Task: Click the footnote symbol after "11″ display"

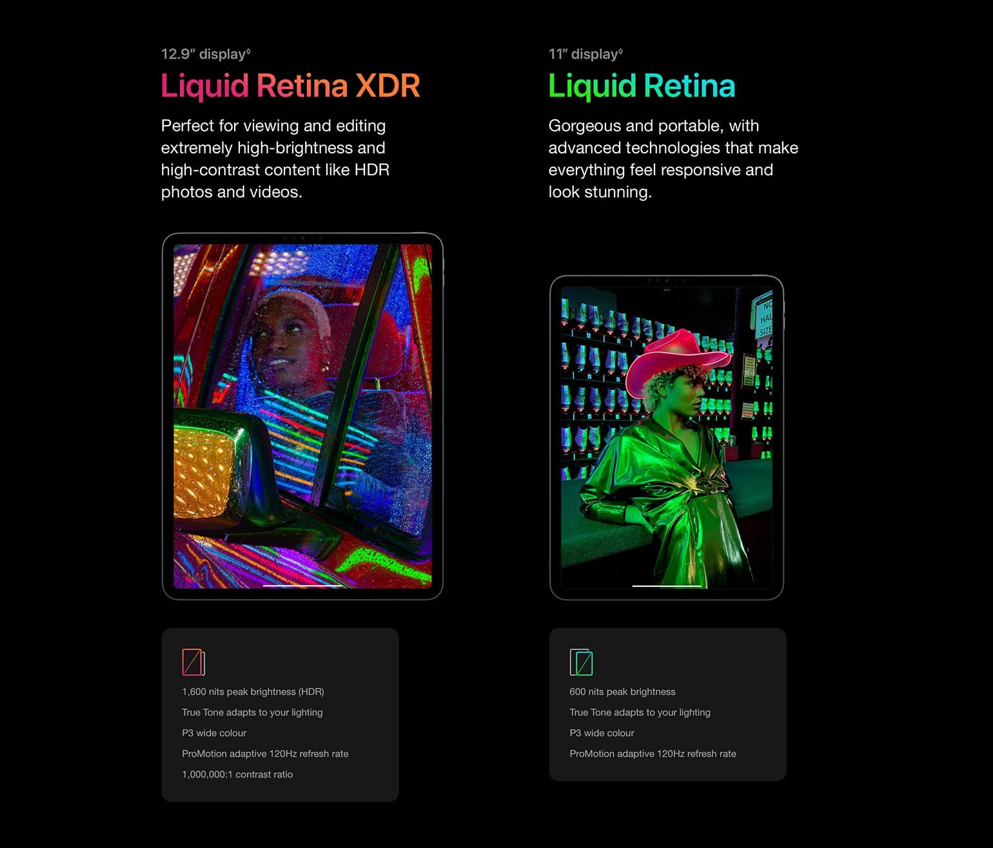Action: click(x=620, y=52)
